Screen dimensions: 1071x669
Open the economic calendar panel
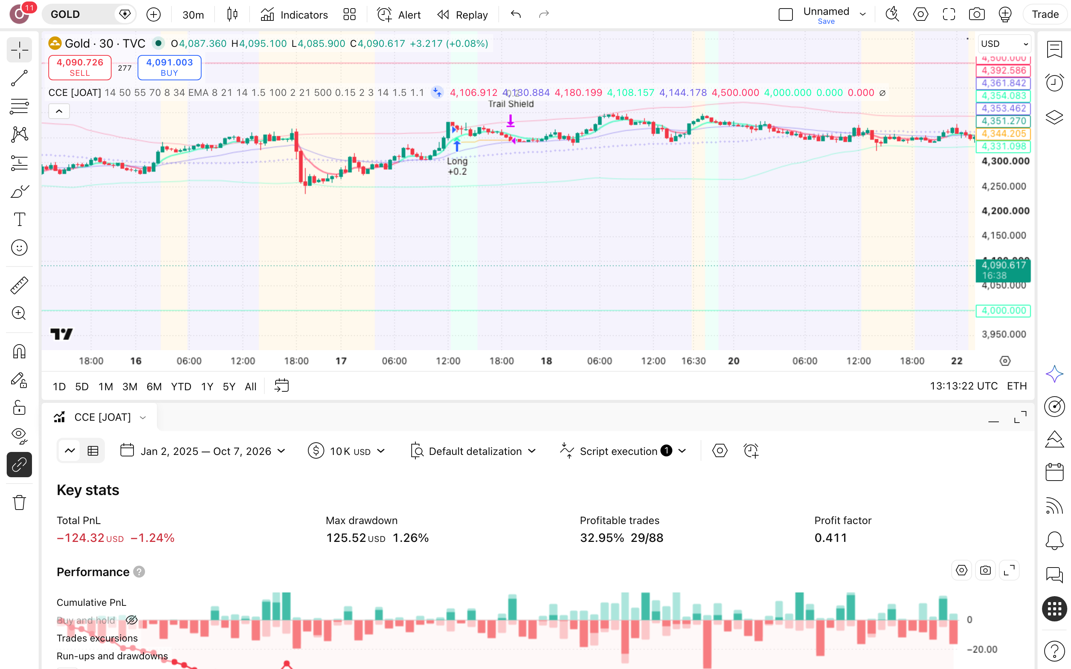1055,472
